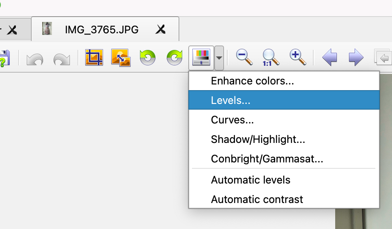Click the color adjustment toolbar icon
This screenshot has height=229, width=392.
point(201,58)
